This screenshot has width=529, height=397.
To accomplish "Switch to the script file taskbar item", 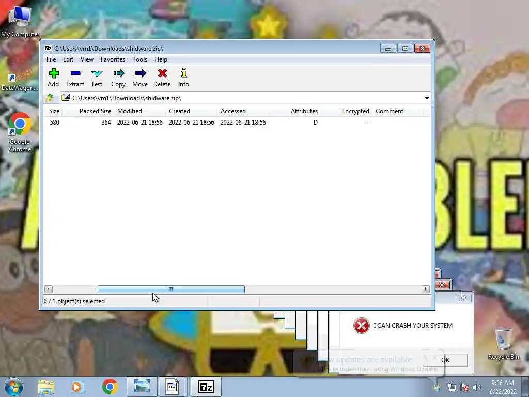I will tap(172, 387).
